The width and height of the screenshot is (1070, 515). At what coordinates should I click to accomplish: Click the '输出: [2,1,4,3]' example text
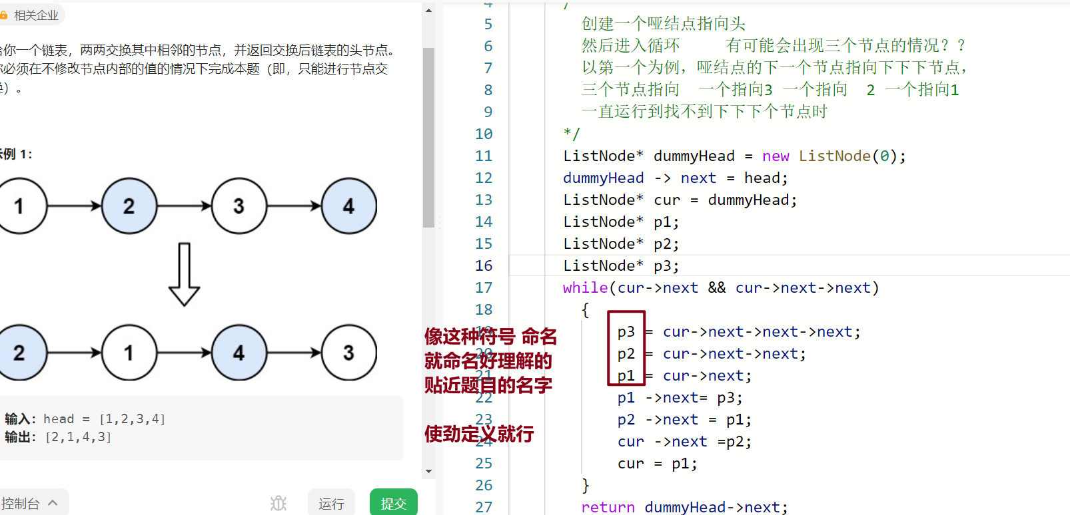(x=59, y=436)
